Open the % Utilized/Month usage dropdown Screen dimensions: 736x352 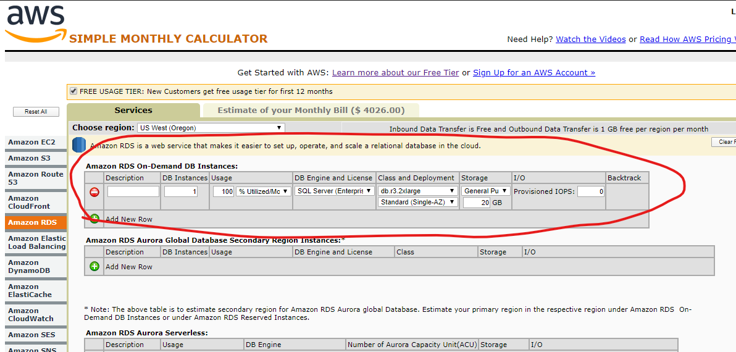click(x=263, y=191)
